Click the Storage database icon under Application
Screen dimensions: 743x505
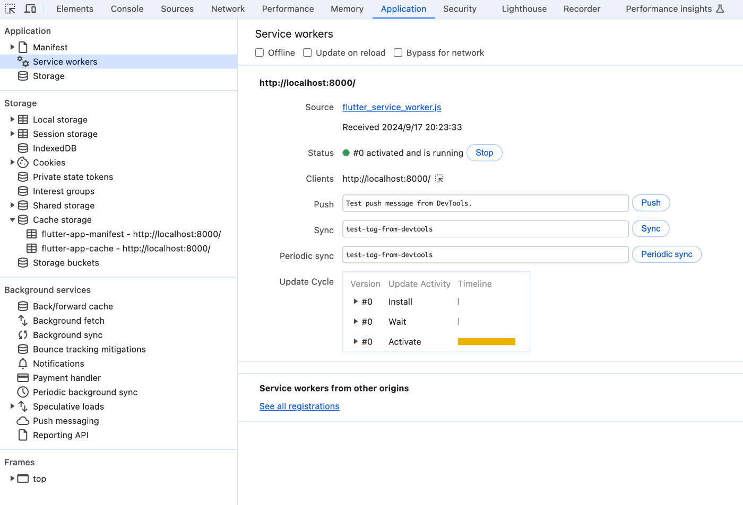point(23,76)
